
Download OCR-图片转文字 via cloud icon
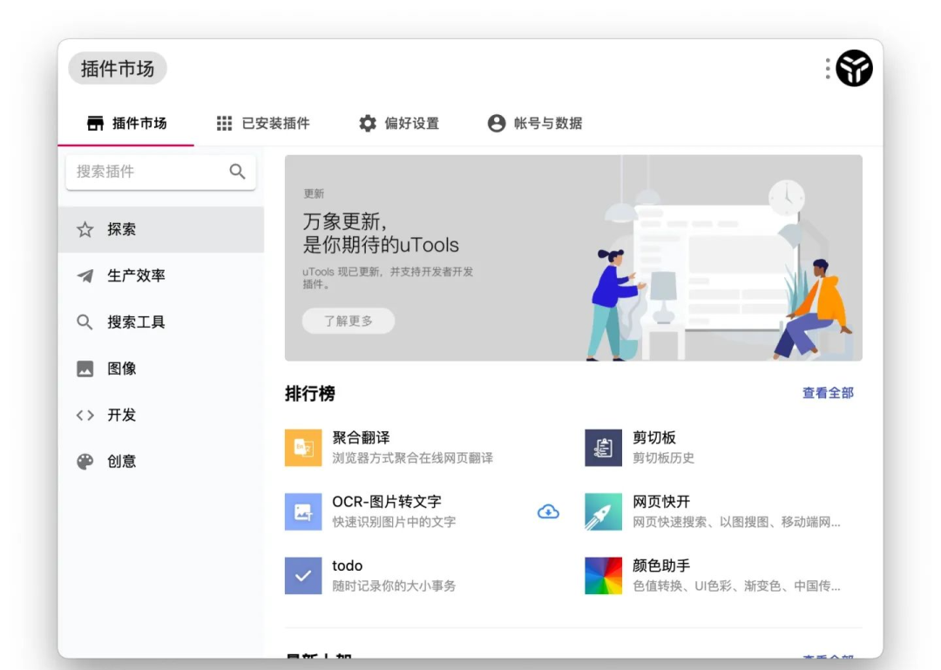(548, 511)
